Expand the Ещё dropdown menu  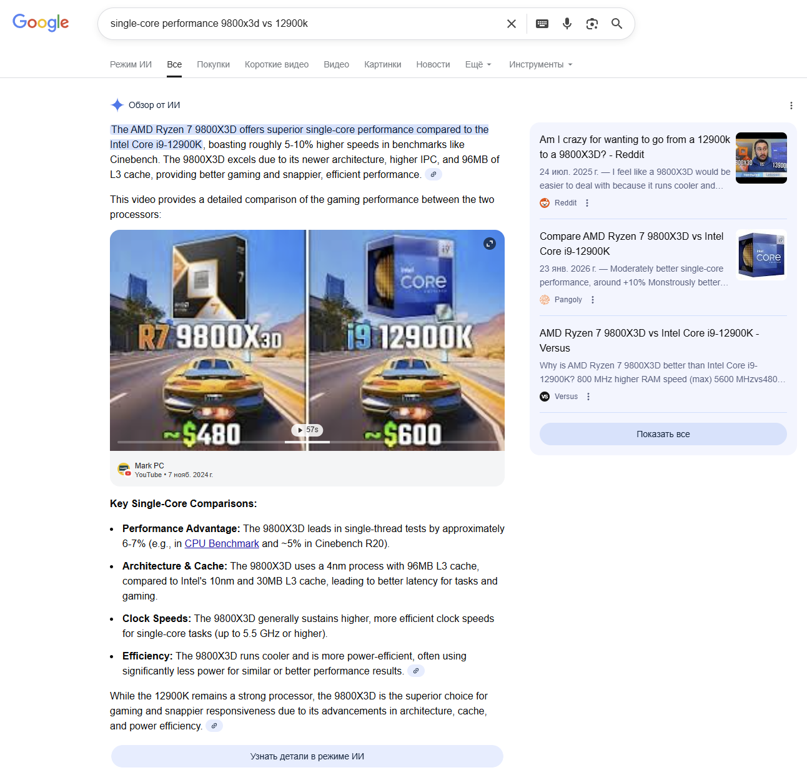pos(478,64)
